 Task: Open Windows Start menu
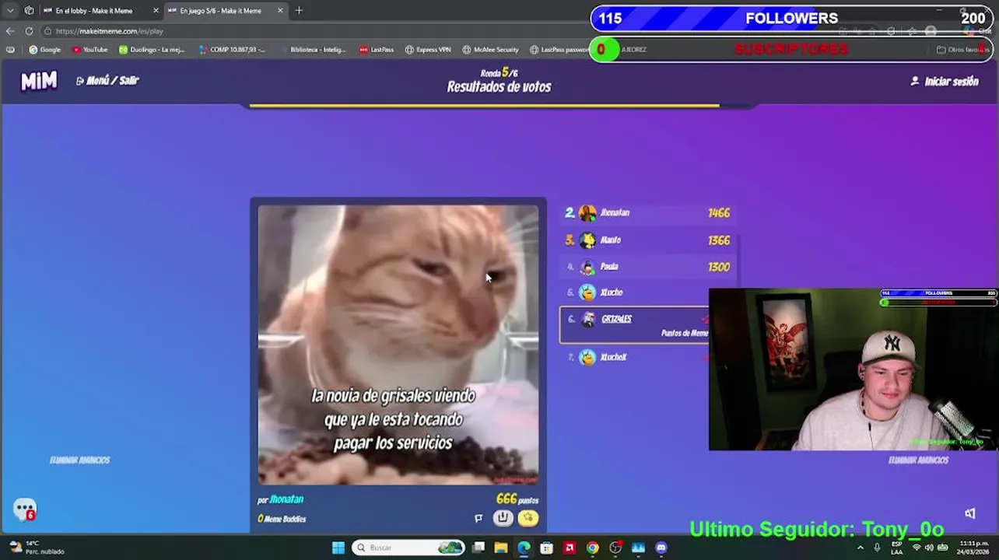pos(338,548)
